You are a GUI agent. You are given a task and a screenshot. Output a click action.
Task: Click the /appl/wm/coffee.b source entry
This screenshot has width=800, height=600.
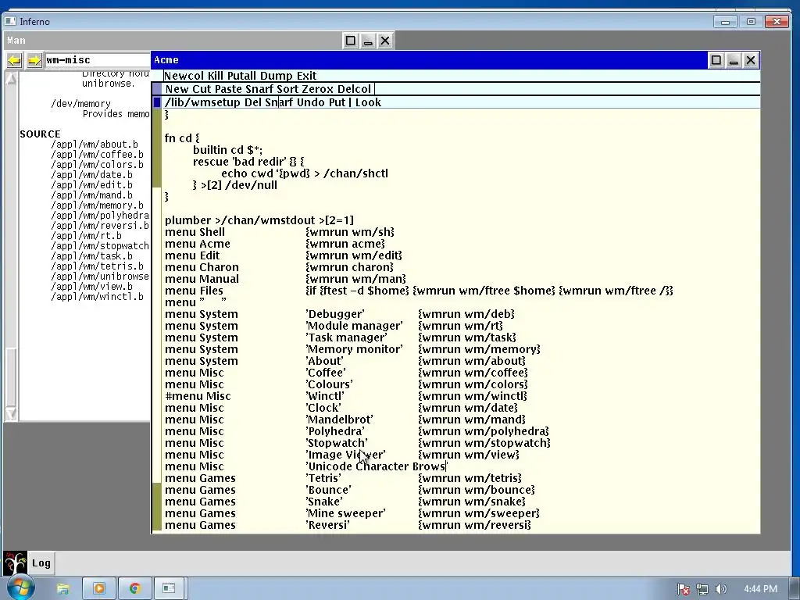click(x=97, y=155)
